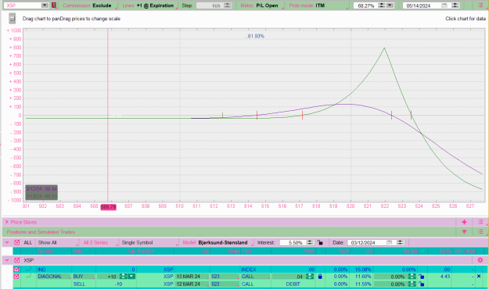Screen dimensions: 489x289
Task: Adjust the Step N/A stepper
Action: coord(228,5)
